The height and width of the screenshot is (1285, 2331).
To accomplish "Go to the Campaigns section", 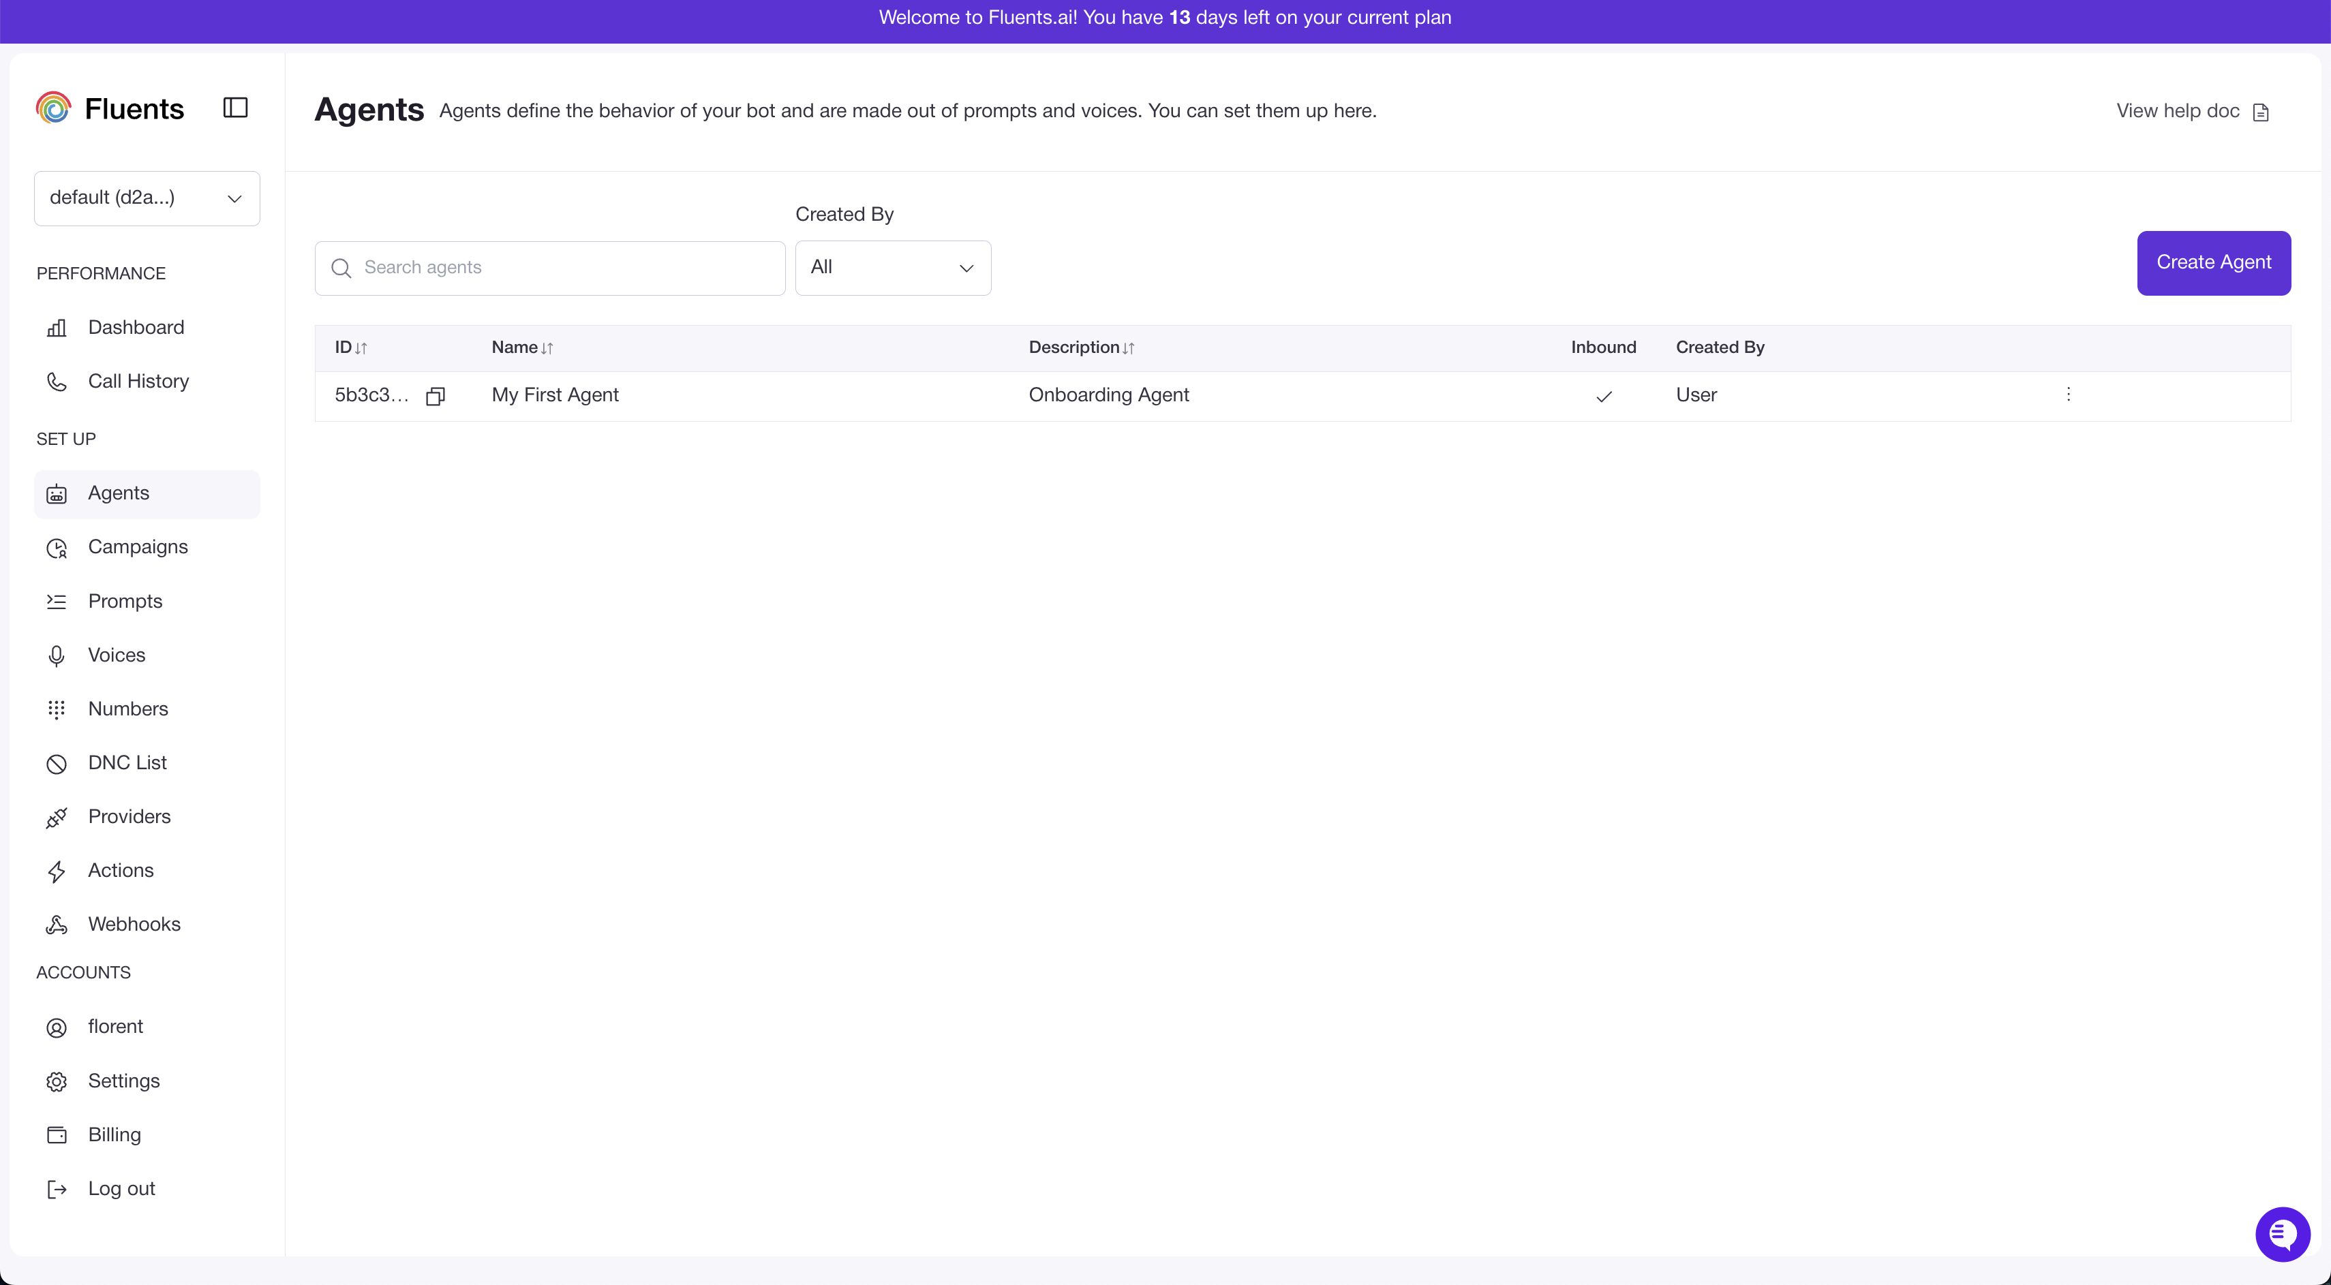I will click(x=138, y=547).
